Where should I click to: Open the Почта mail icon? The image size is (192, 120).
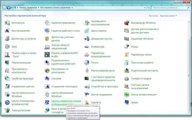click(87, 63)
